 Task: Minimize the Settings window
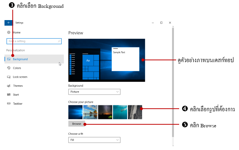tap(153, 23)
